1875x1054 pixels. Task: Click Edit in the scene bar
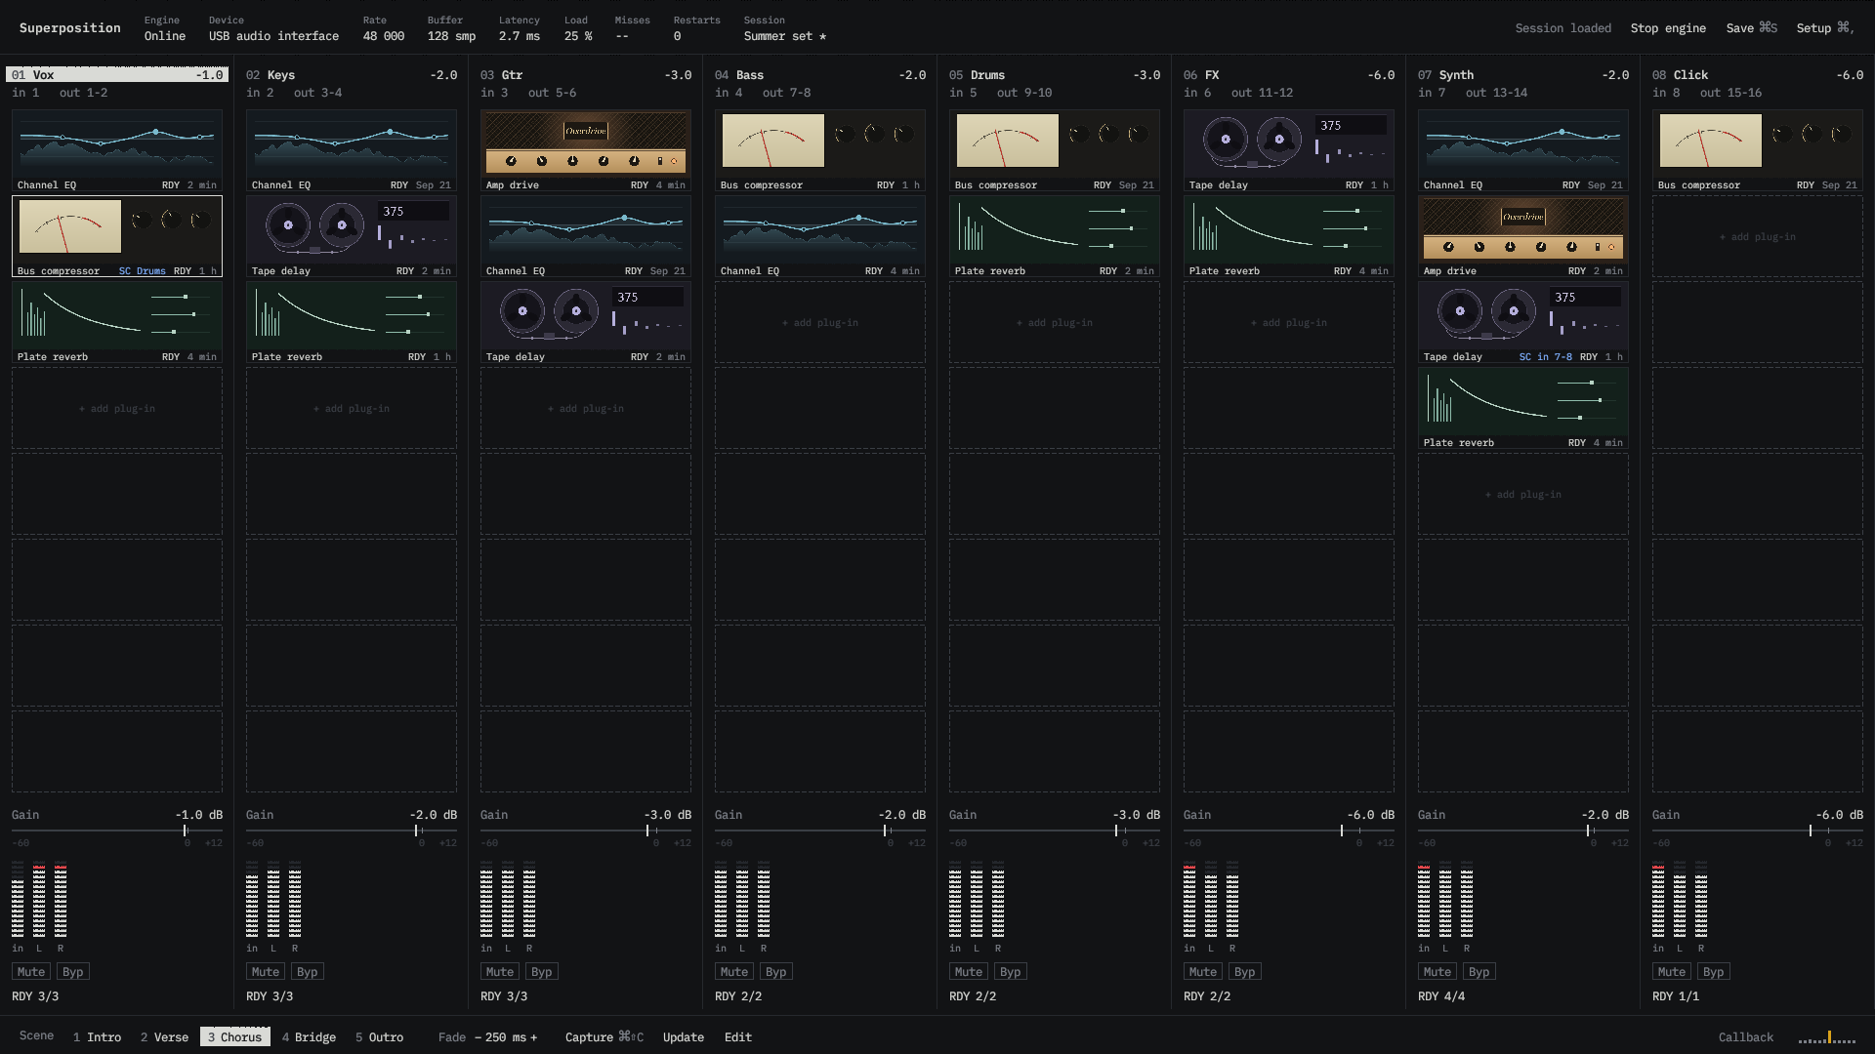738,1037
